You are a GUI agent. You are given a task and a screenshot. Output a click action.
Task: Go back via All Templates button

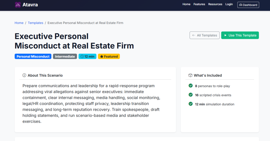pos(204,35)
